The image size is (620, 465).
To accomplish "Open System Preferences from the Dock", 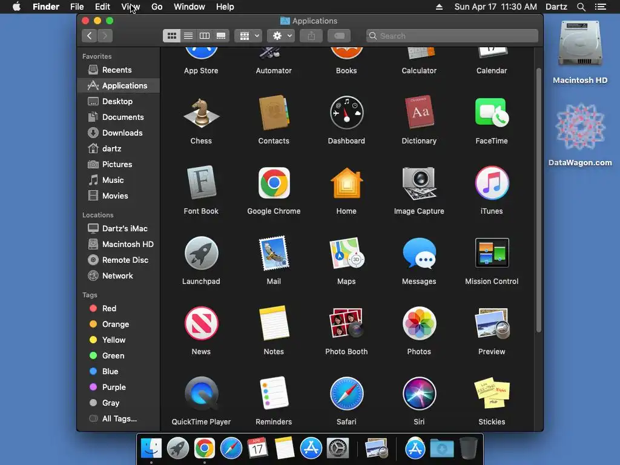I will (338, 449).
